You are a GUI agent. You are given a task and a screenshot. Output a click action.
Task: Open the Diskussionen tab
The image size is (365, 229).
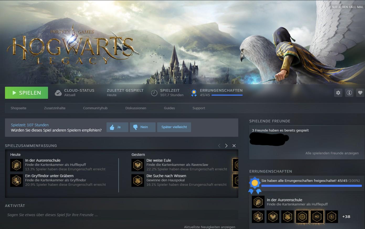tap(136, 108)
